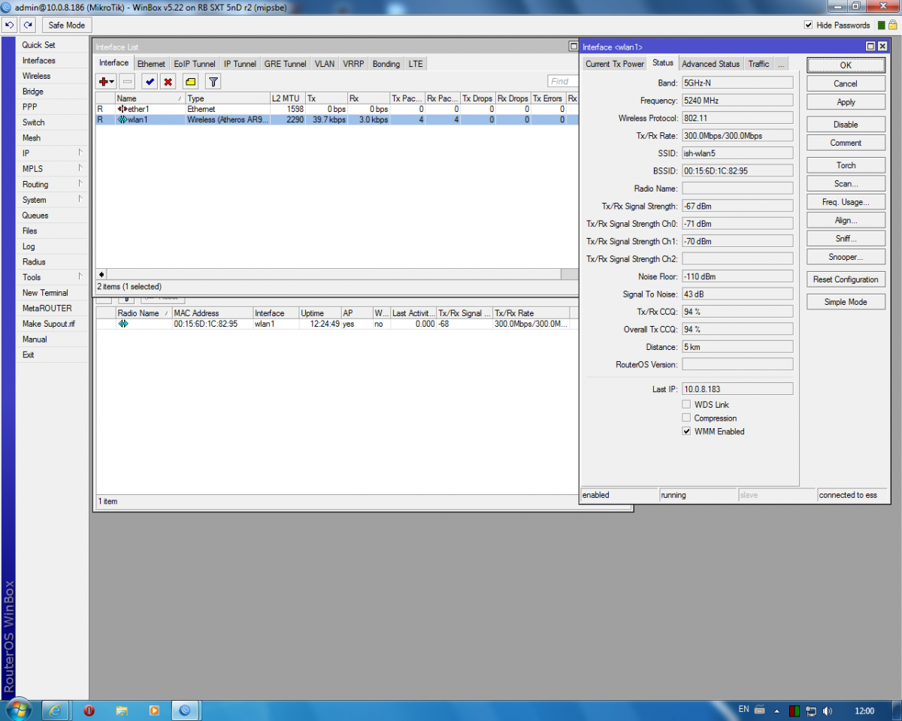Toggle the Hide Passwords checkbox
902x721 pixels.
[x=809, y=26]
